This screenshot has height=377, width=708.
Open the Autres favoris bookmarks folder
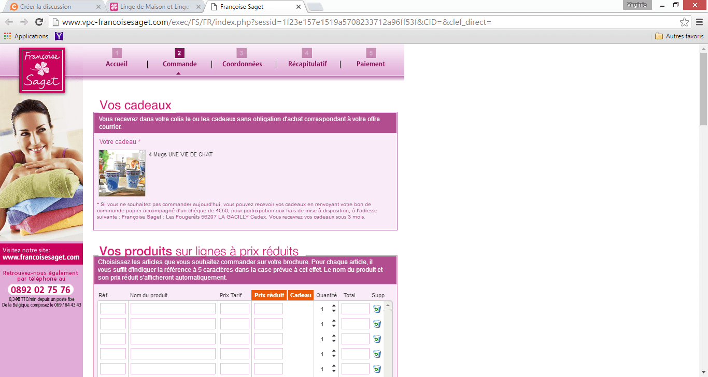679,36
